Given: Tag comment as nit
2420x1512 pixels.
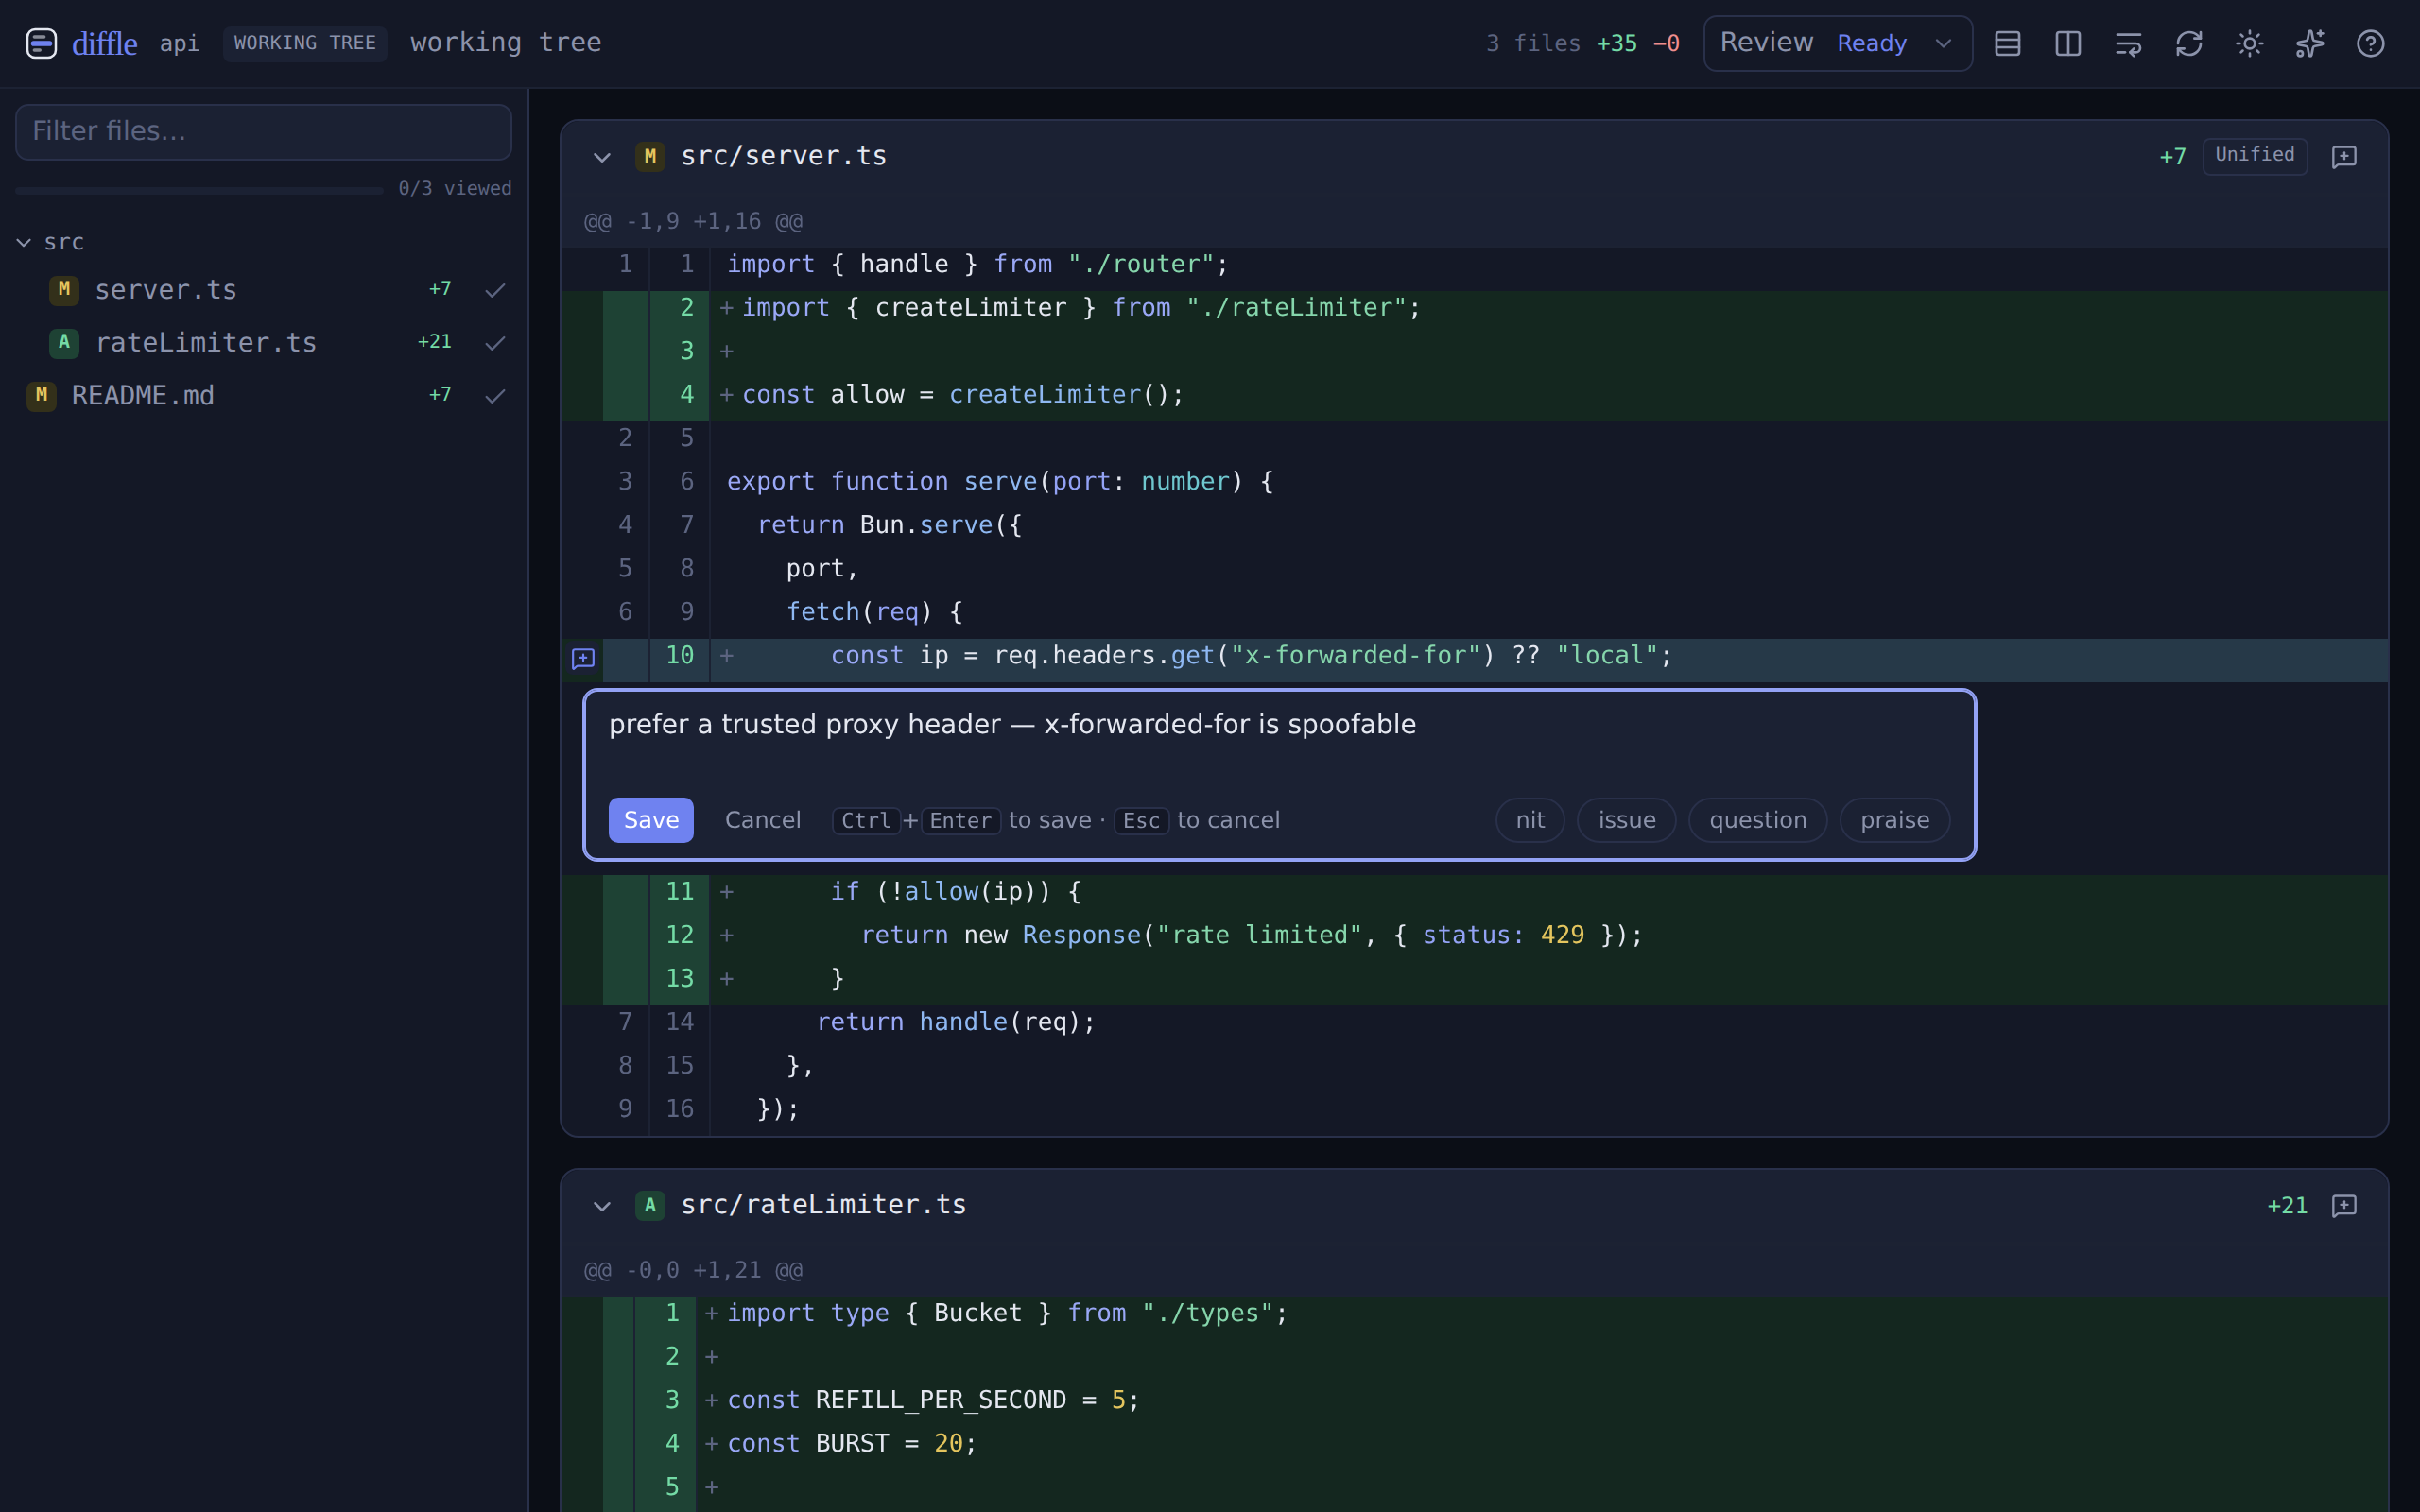Looking at the screenshot, I should 1530,820.
